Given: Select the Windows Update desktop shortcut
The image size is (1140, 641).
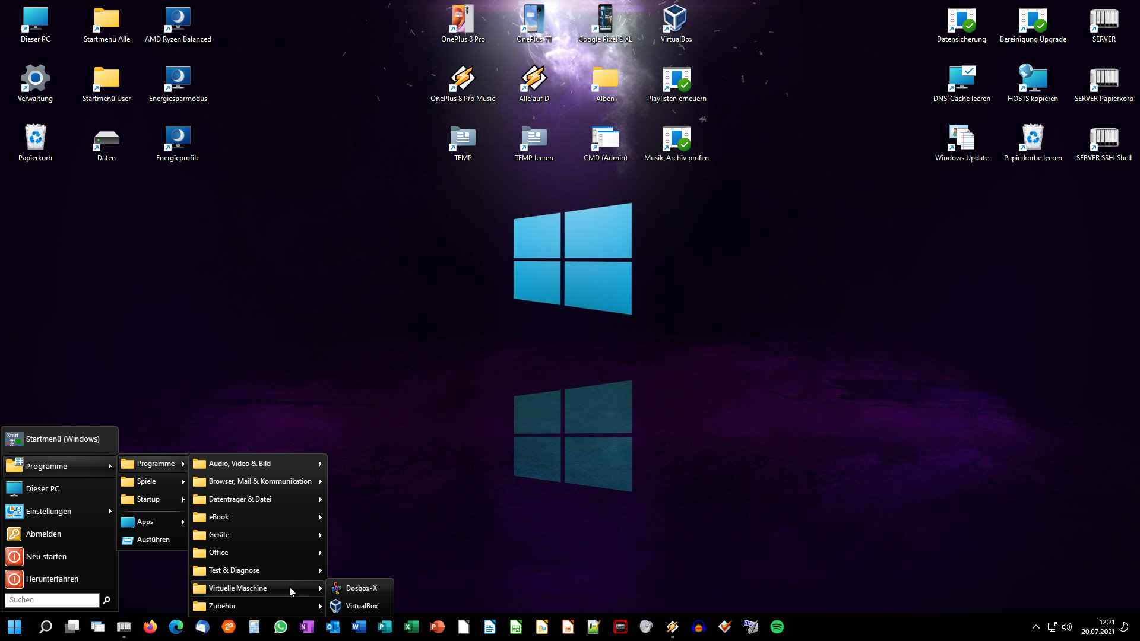Looking at the screenshot, I should tap(962, 144).
